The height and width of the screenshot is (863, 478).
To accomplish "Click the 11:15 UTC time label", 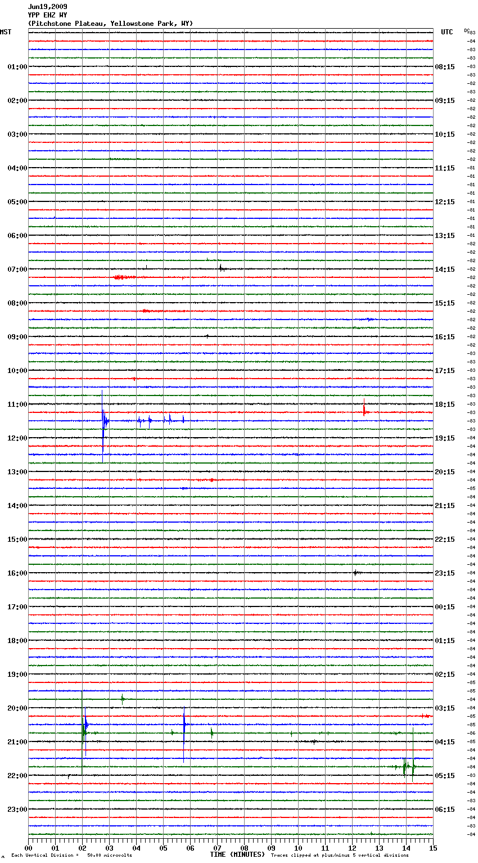I will (445, 168).
